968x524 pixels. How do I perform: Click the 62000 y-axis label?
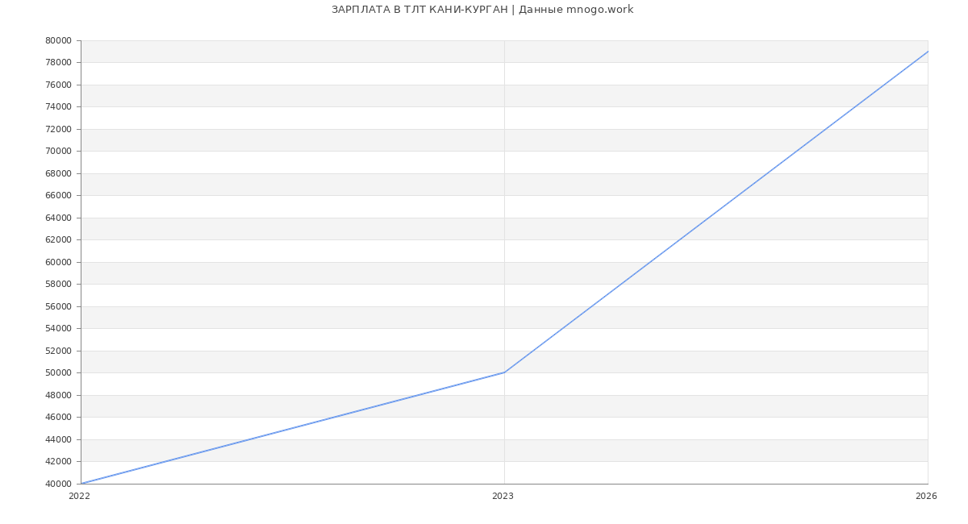58,239
